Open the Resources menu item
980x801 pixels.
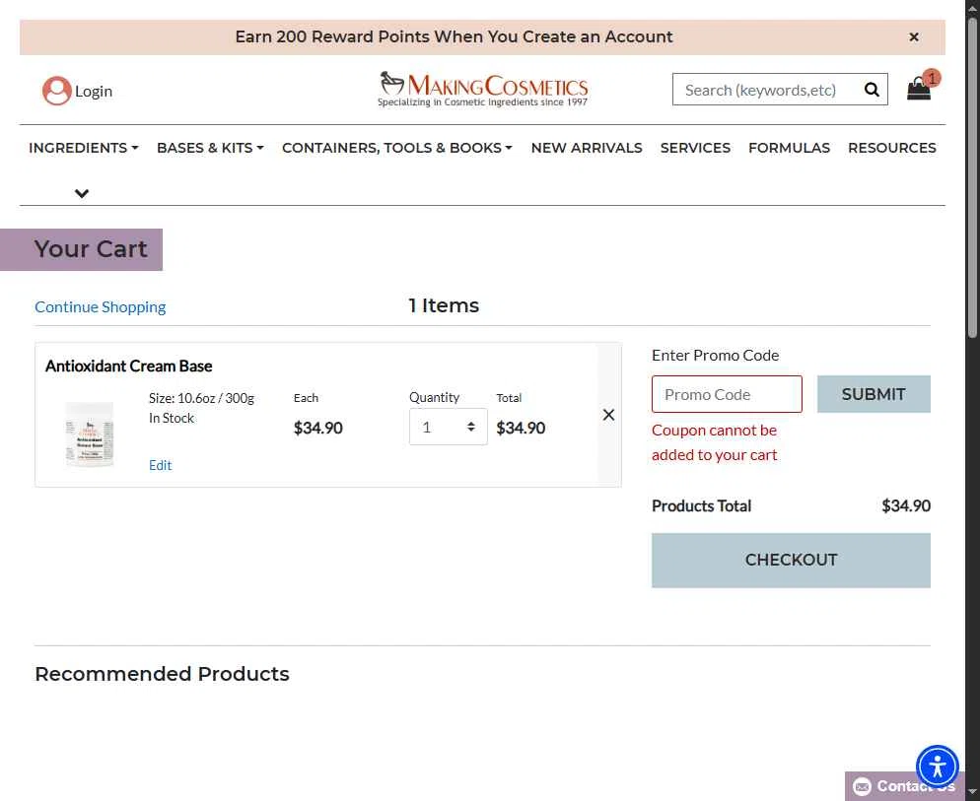(x=891, y=148)
